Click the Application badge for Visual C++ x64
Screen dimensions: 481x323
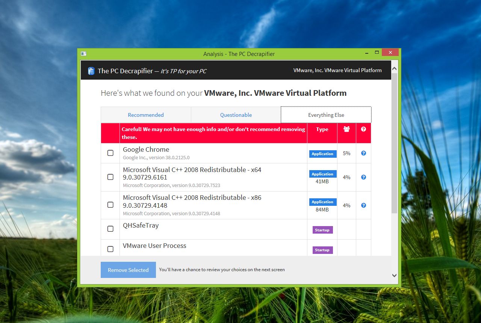(322, 174)
